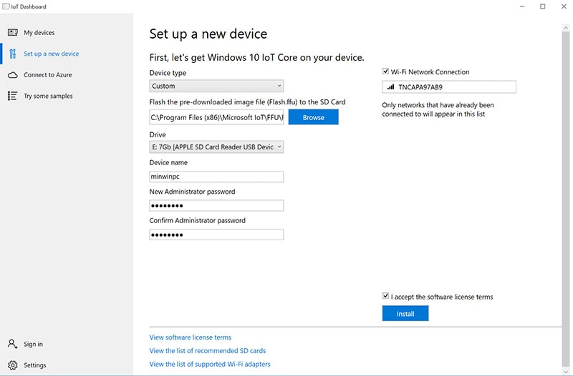Click the IoT Dashboard title bar app icon

tap(4, 6)
